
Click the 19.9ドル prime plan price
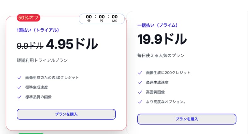tap(162, 39)
